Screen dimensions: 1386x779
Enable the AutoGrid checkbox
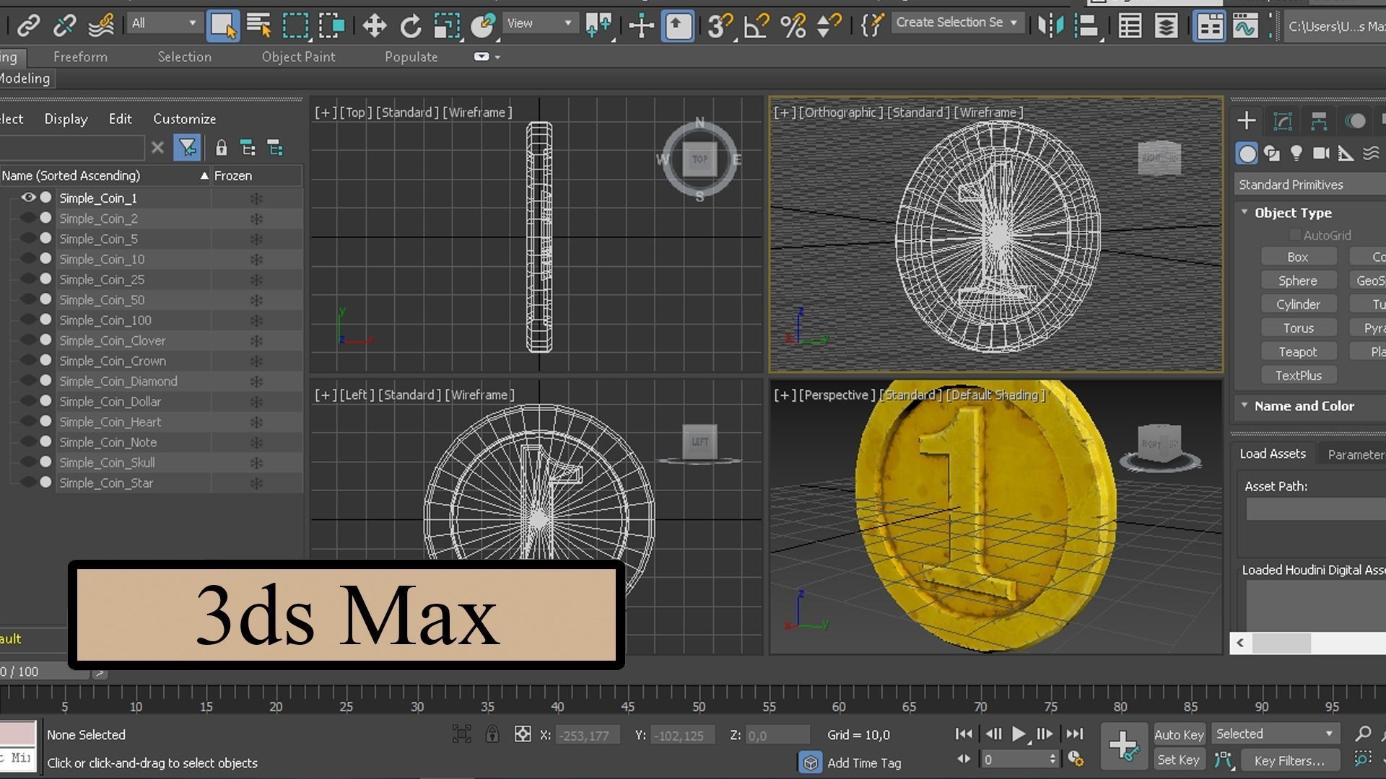pos(1294,235)
